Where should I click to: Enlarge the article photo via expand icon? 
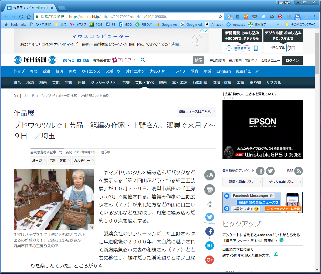coord(91,227)
